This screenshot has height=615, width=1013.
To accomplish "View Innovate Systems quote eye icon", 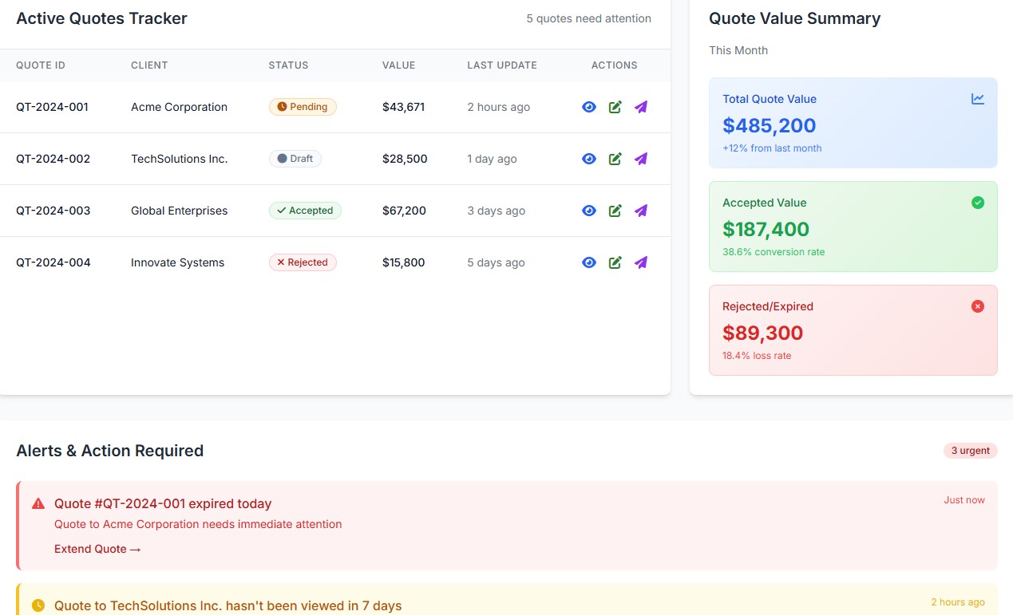I will (x=589, y=262).
